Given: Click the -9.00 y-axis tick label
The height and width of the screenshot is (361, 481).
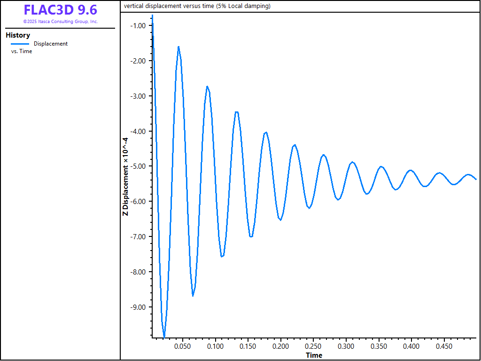Looking at the screenshot, I should click(140, 307).
